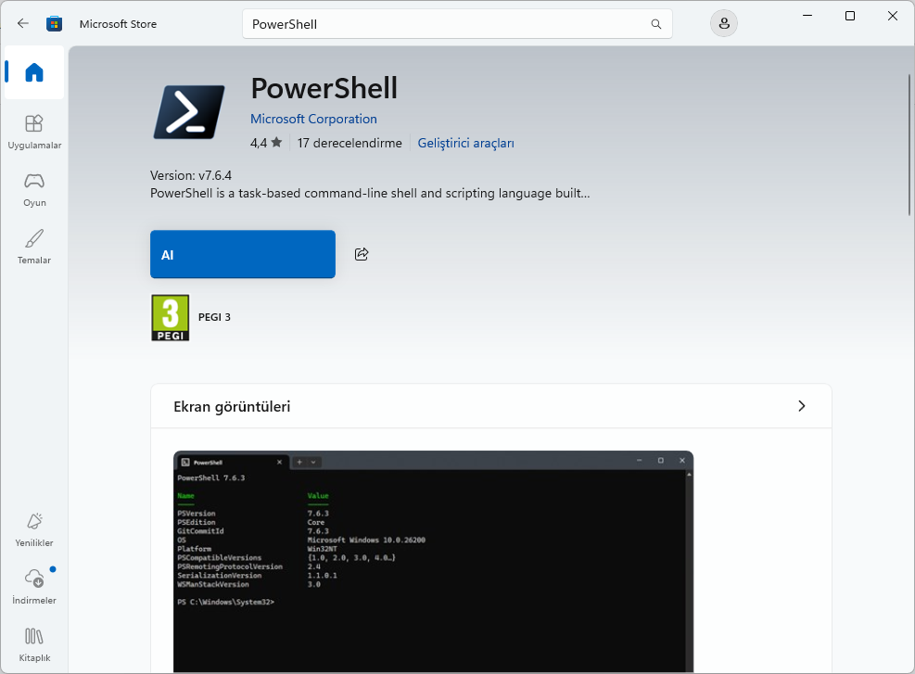Open the user account profile icon
Screen dimensions: 915x674
tap(724, 24)
